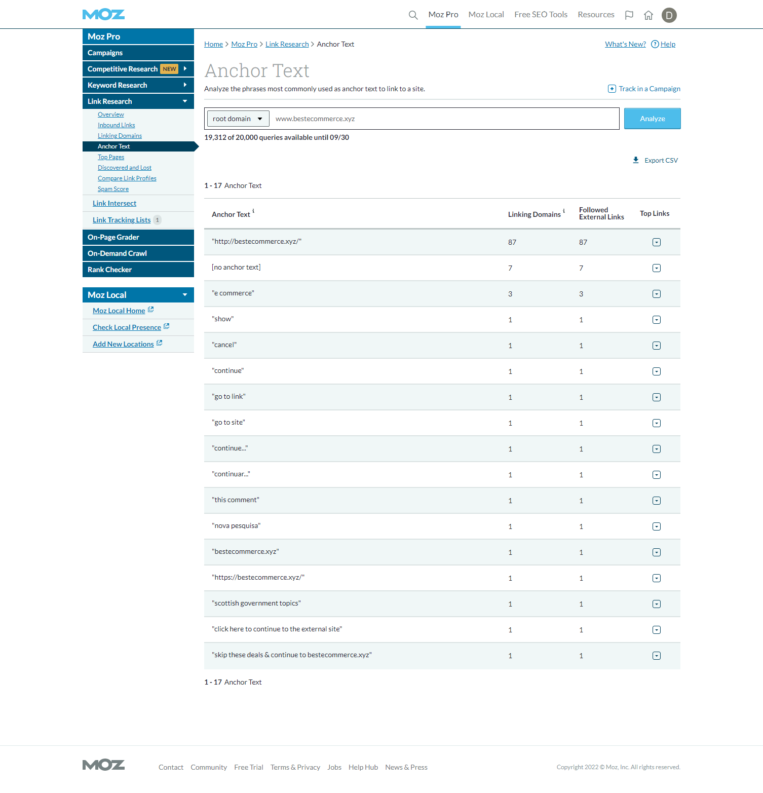763x793 pixels.
Task: Expand top links for "cancel" row
Action: point(657,346)
